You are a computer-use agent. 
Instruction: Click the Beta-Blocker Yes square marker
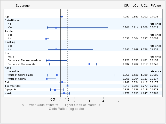point(56,27)
